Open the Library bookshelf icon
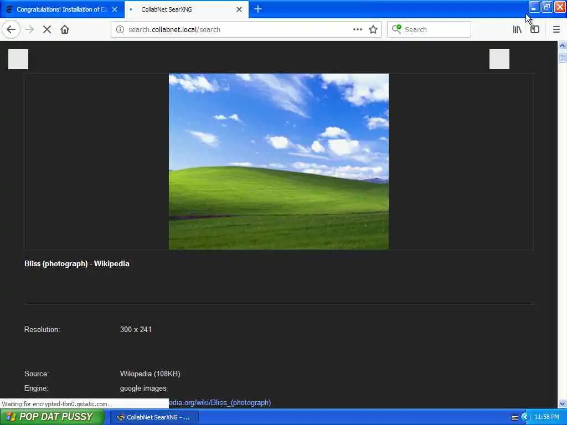Viewport: 567px width, 425px height. pyautogui.click(x=517, y=29)
